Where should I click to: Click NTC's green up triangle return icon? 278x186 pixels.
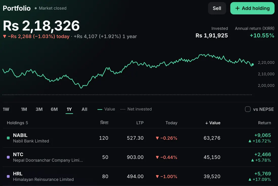coord(252,160)
